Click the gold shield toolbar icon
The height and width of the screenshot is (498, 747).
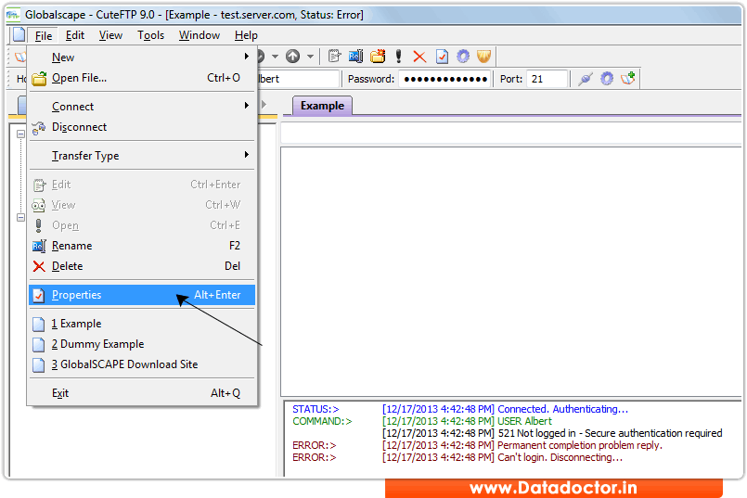484,57
